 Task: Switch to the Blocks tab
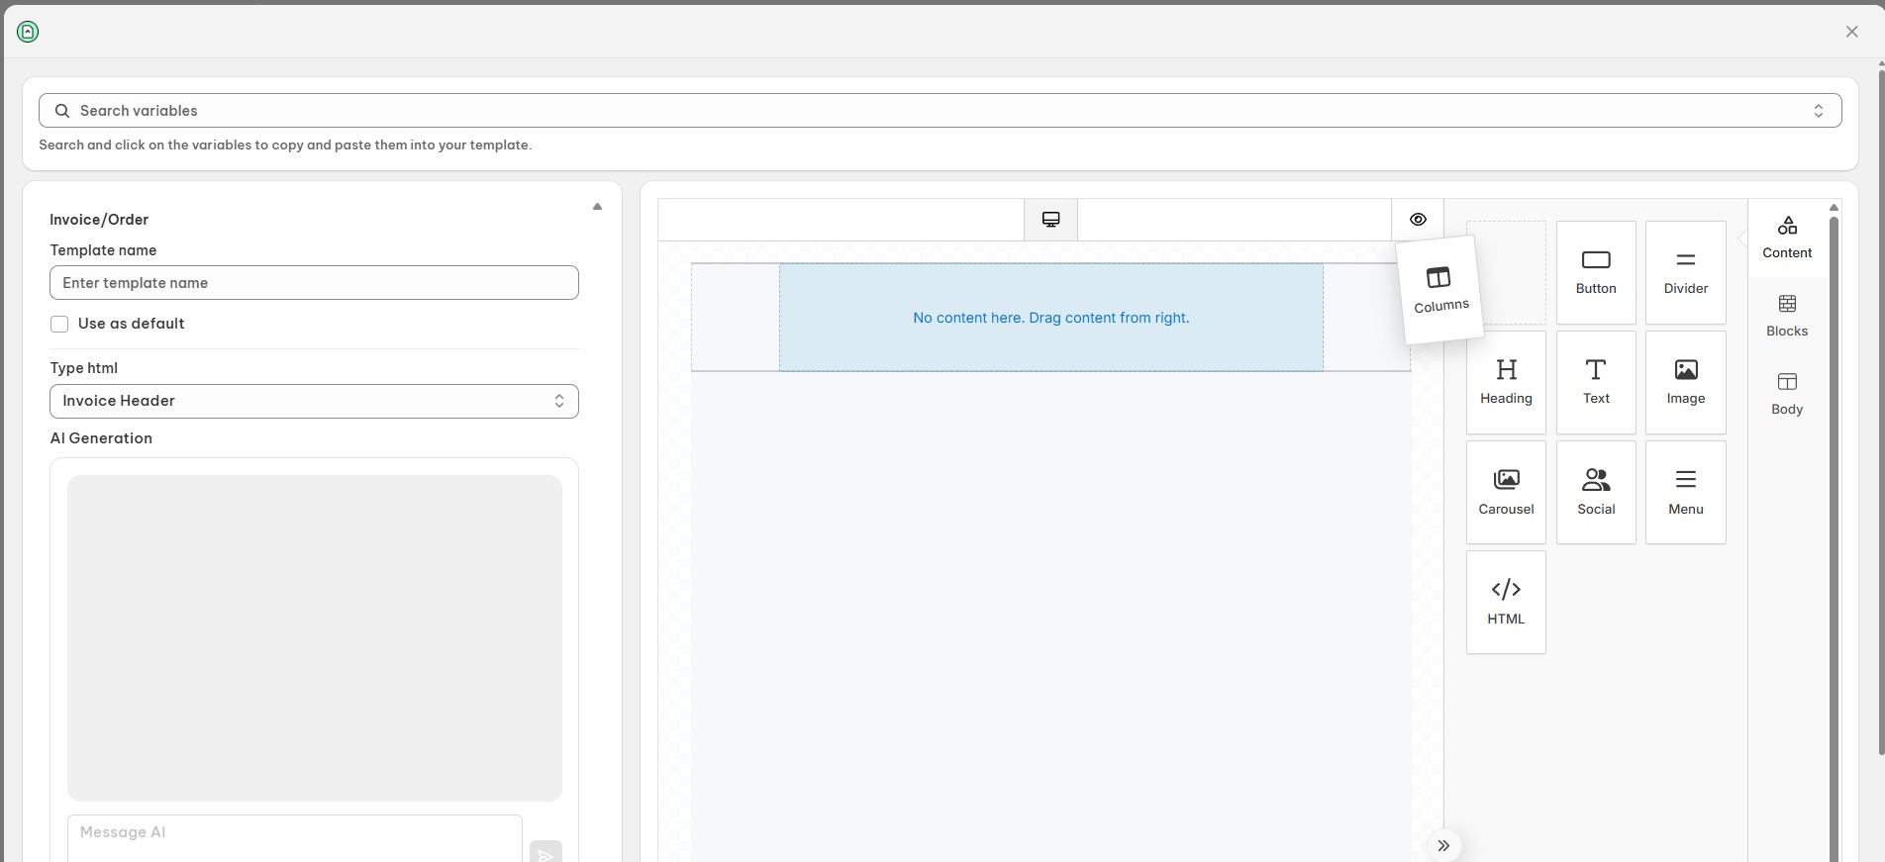tap(1787, 316)
